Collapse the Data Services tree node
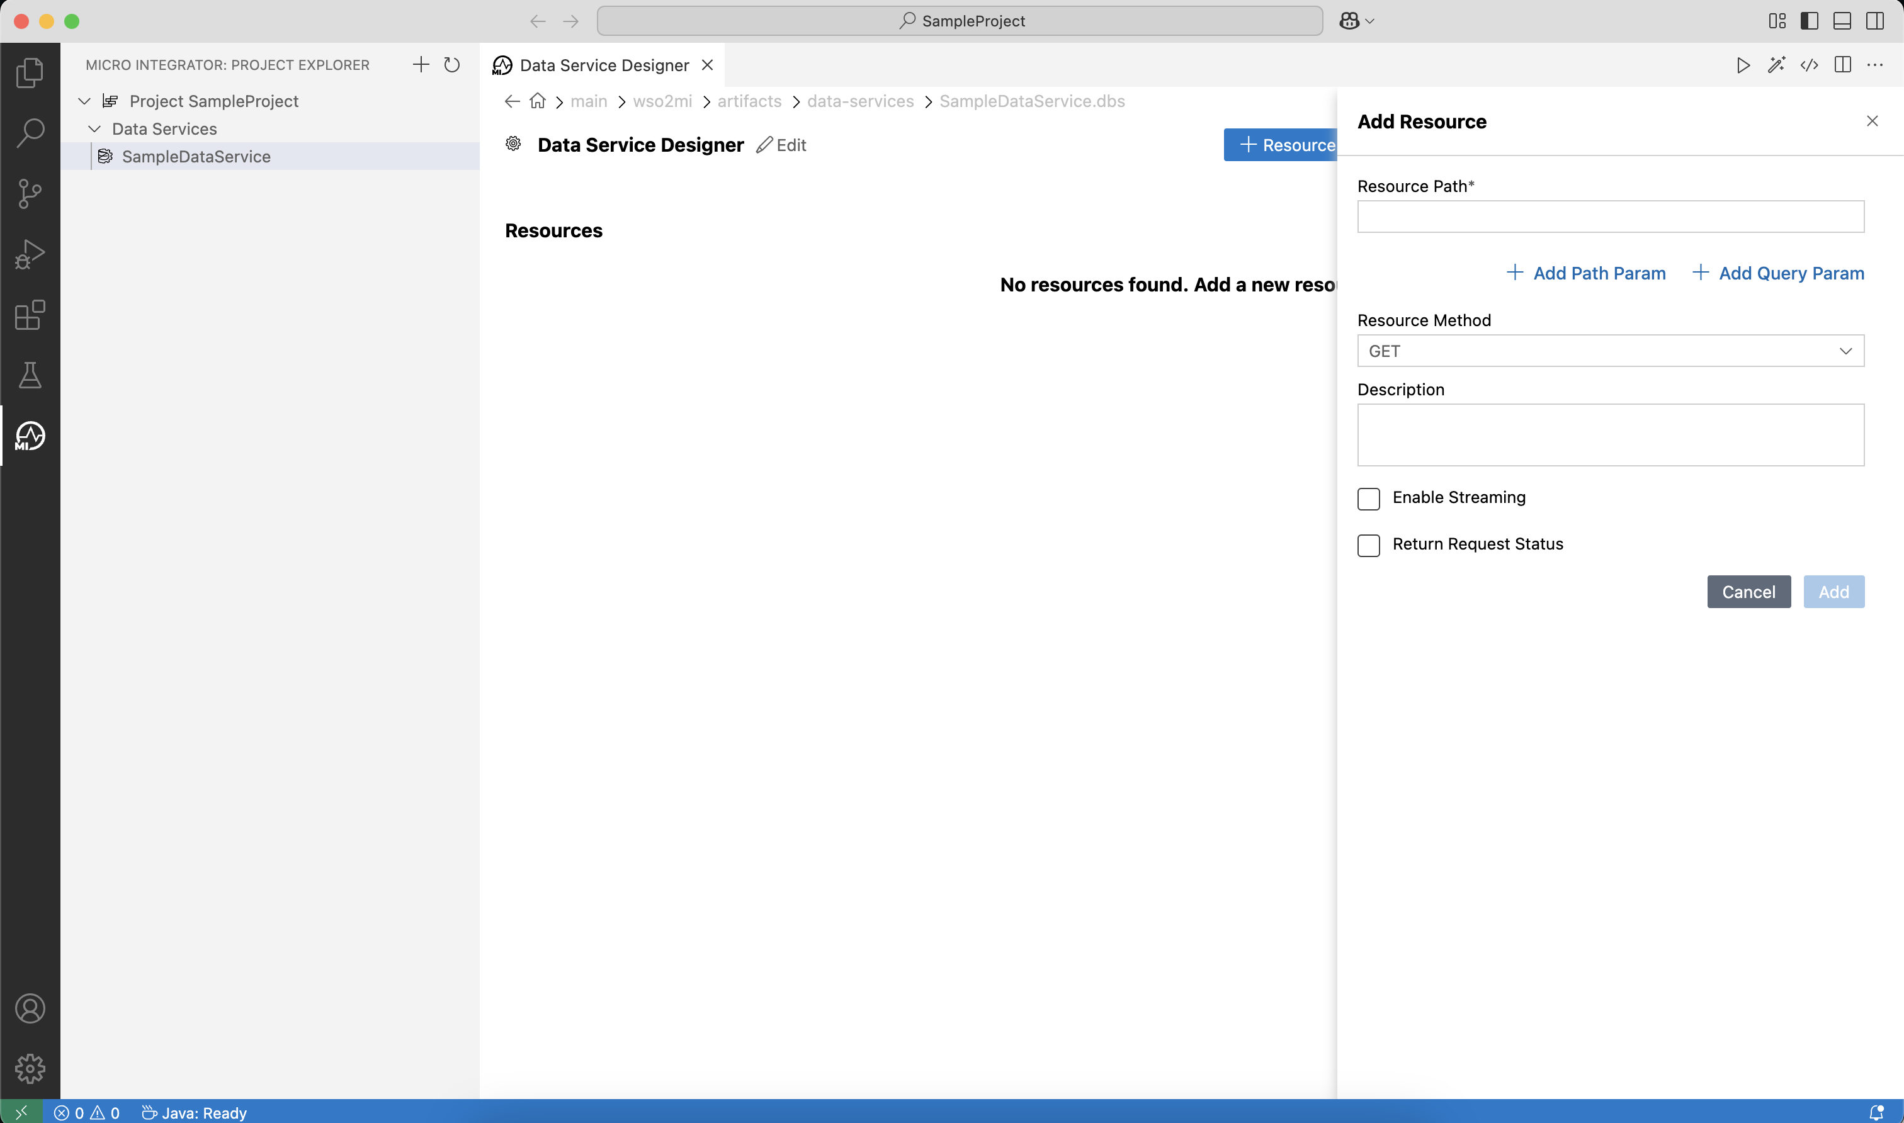This screenshot has width=1904, height=1123. click(94, 128)
